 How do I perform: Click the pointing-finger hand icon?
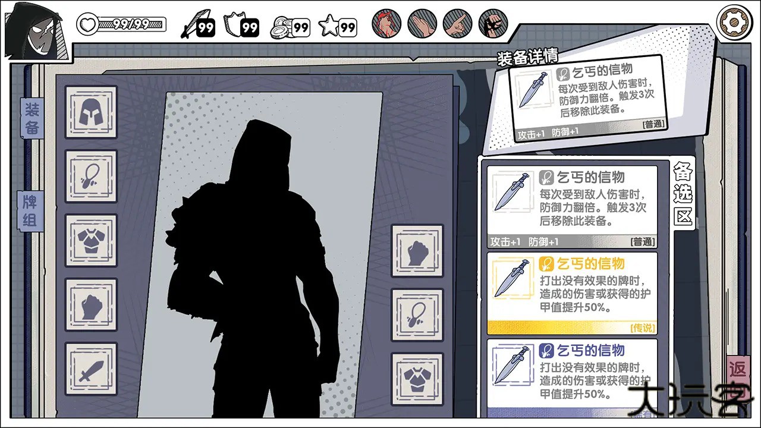[x=458, y=24]
